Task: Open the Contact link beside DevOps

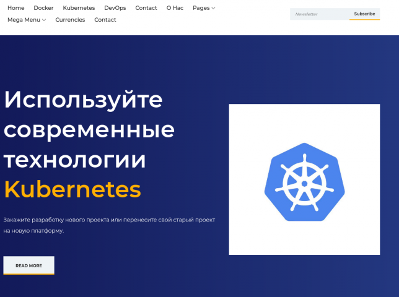Action: click(146, 8)
